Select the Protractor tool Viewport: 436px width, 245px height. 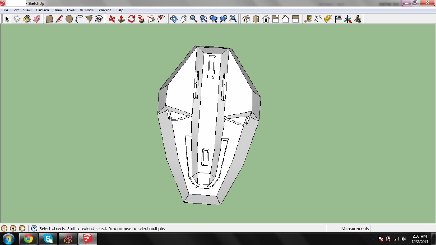click(x=328, y=19)
